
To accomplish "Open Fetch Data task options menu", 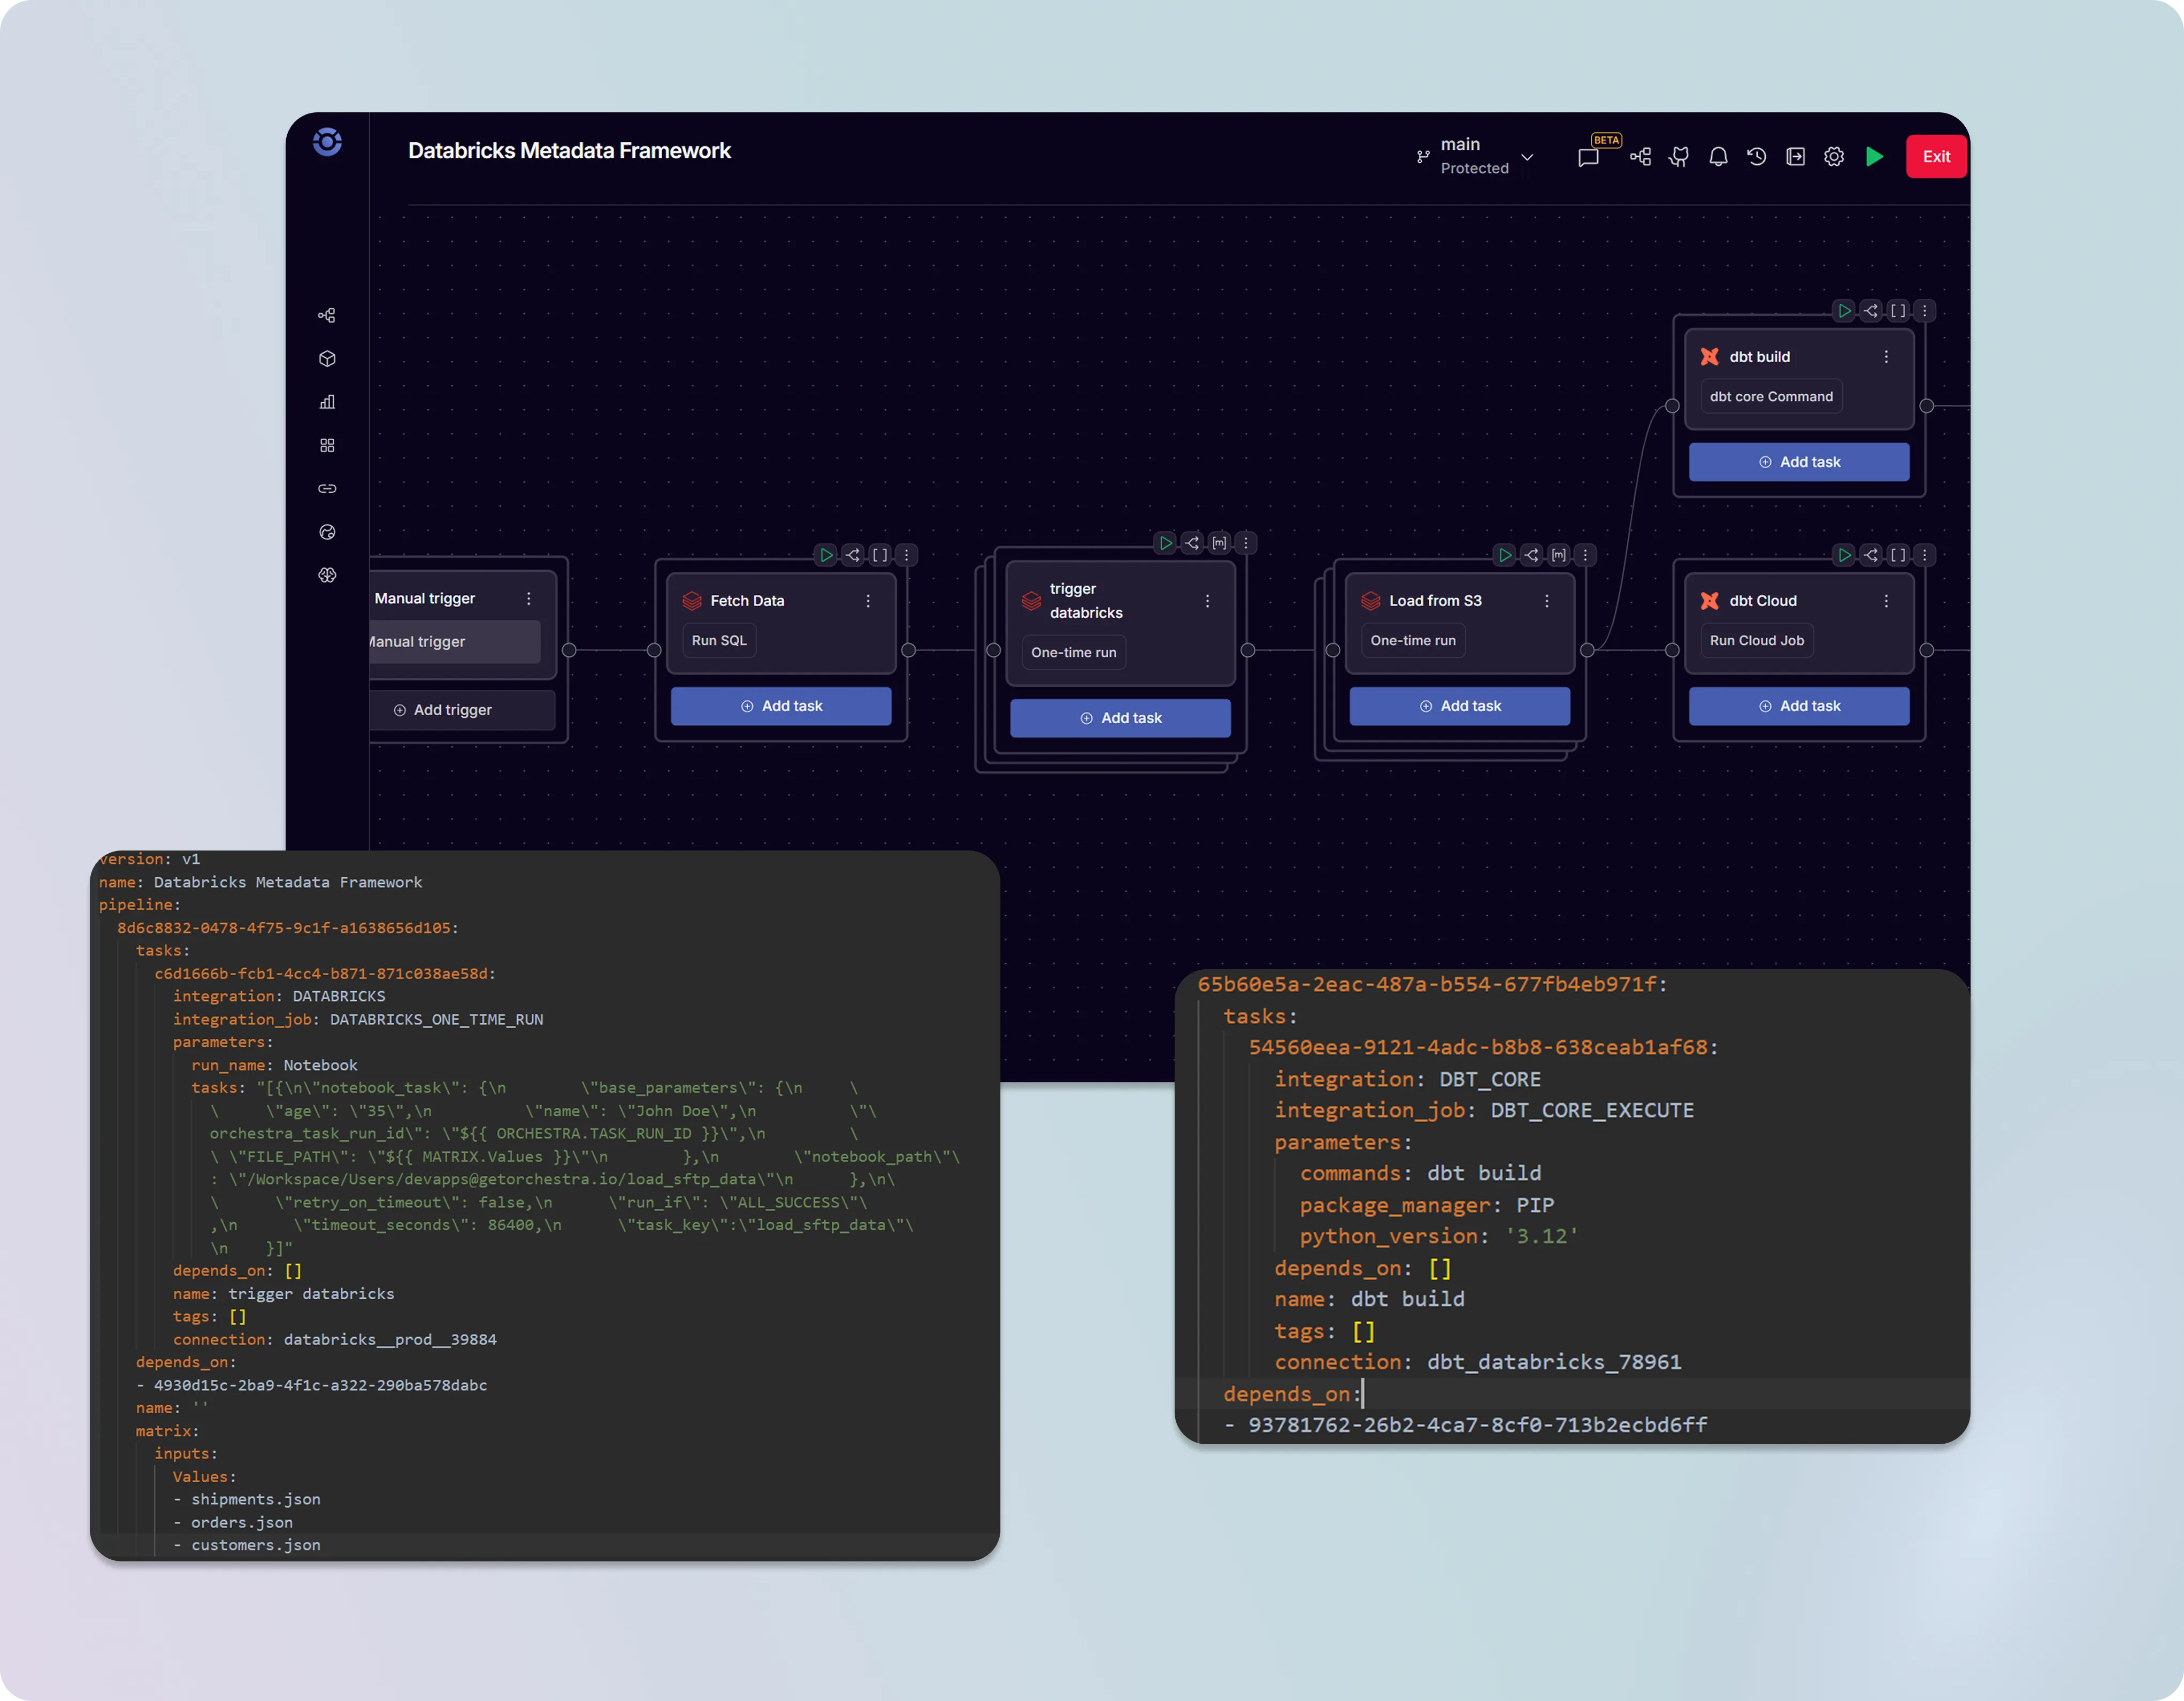I will click(x=868, y=601).
